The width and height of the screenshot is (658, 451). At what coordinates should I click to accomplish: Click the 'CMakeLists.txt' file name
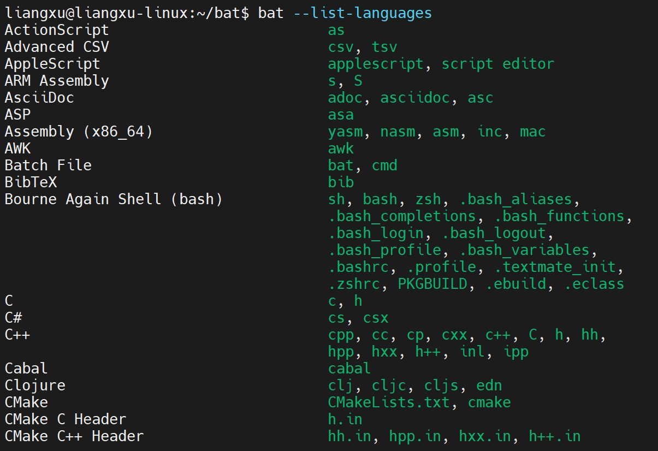pos(389,402)
